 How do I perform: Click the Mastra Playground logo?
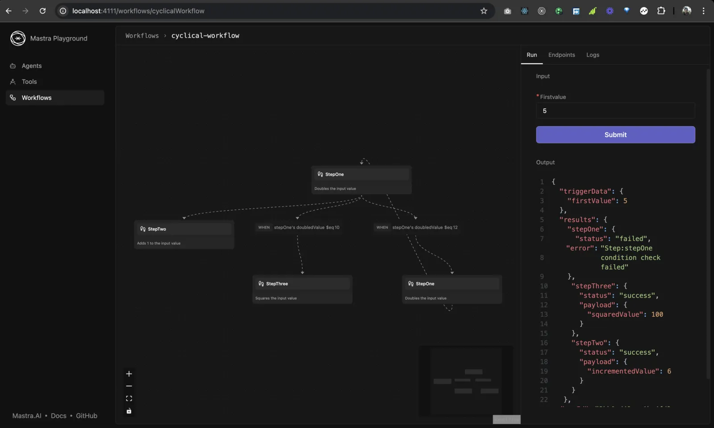click(x=18, y=38)
